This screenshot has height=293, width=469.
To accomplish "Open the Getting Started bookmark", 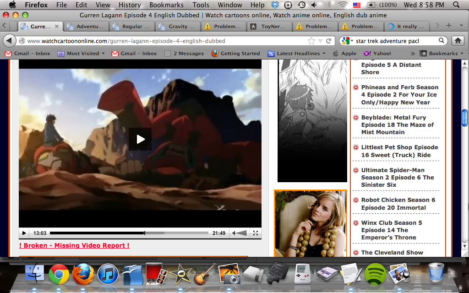I will pos(235,54).
